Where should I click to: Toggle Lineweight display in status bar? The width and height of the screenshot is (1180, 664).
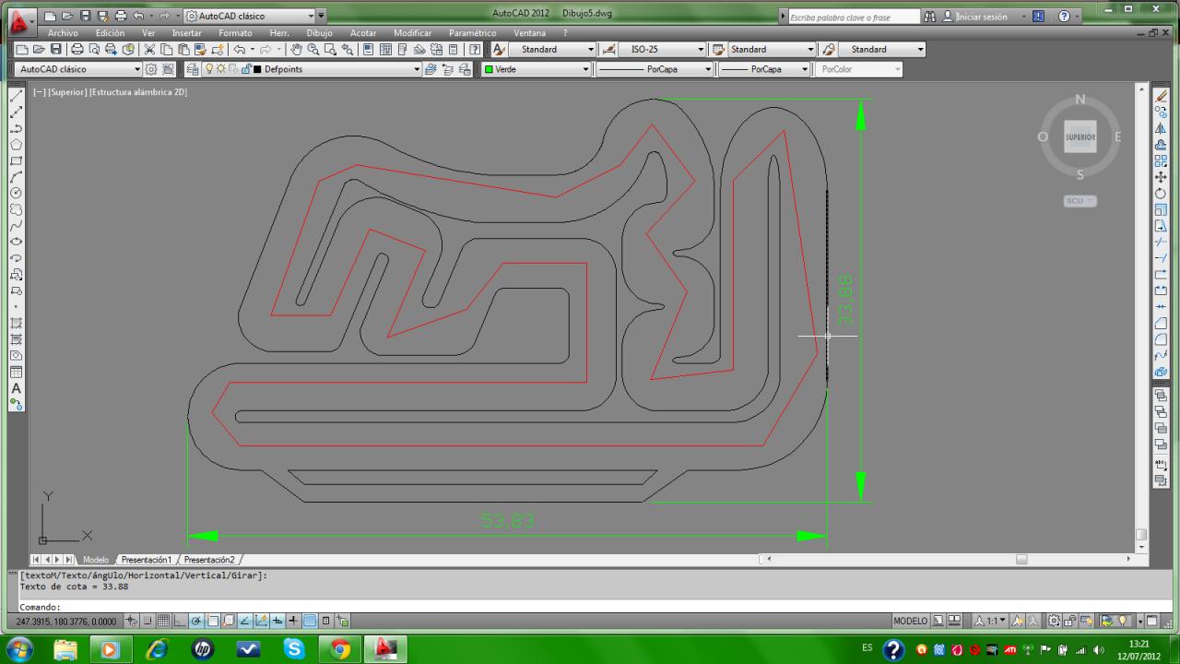(x=294, y=621)
